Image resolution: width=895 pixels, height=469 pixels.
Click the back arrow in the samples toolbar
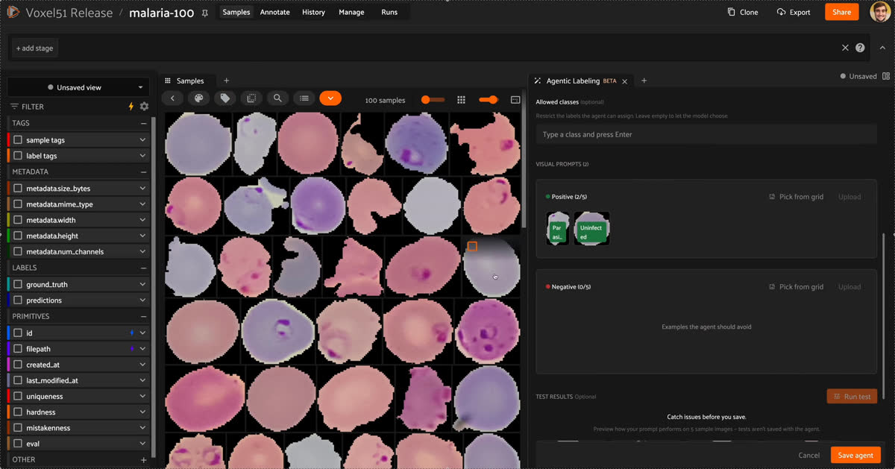click(172, 98)
